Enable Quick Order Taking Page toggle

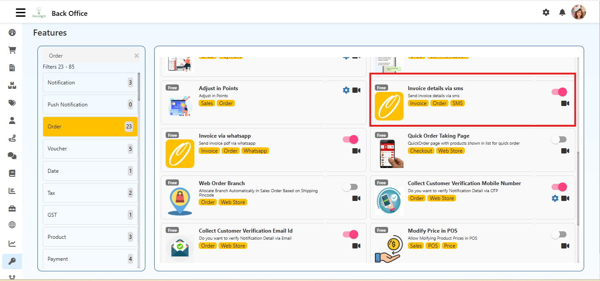[x=559, y=139]
